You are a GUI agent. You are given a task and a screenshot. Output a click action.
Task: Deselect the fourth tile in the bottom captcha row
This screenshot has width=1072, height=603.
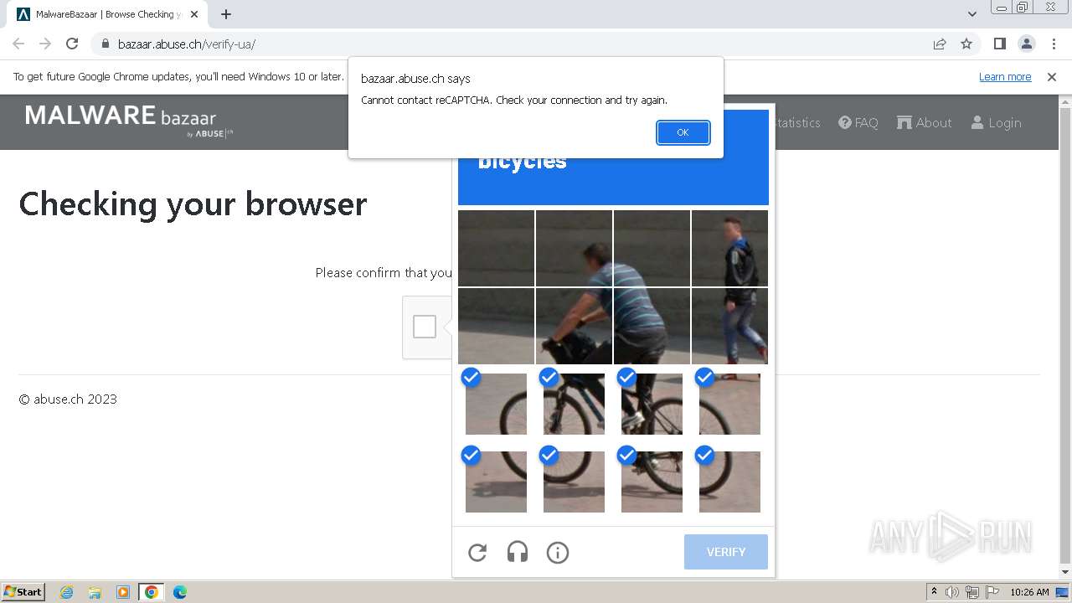coord(729,482)
